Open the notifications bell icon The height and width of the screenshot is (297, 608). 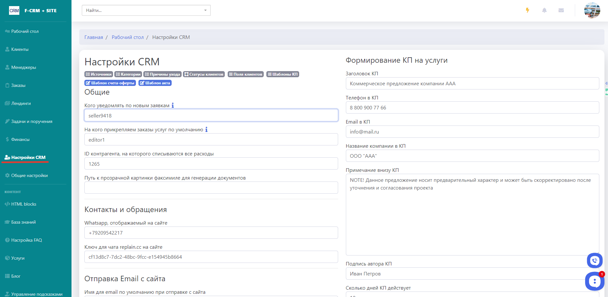pos(544,10)
